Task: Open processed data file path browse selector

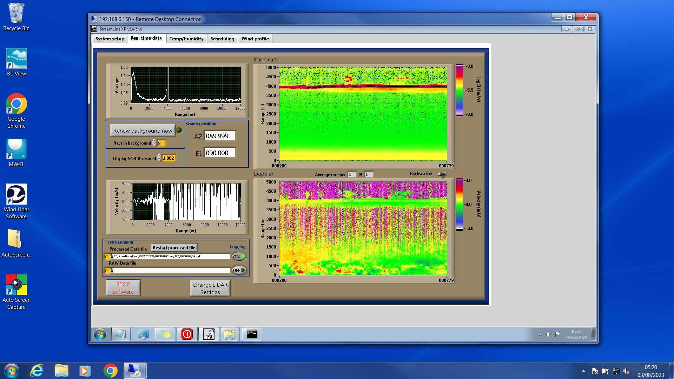Action: [x=112, y=257]
